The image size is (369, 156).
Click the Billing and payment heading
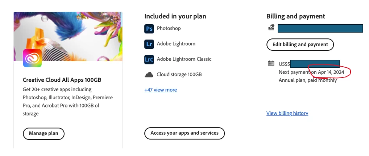[295, 16]
